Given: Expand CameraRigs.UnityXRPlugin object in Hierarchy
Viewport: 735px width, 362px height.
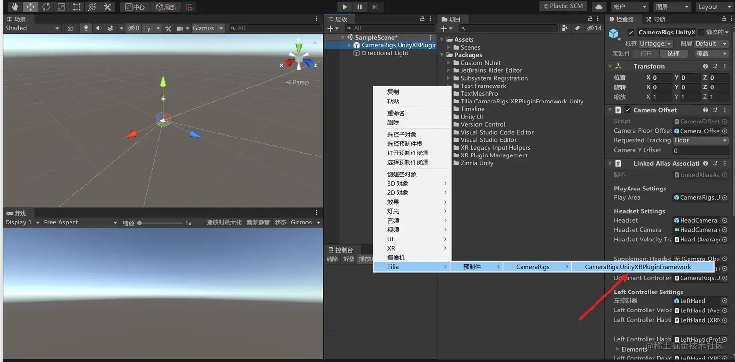Looking at the screenshot, I should 350,45.
